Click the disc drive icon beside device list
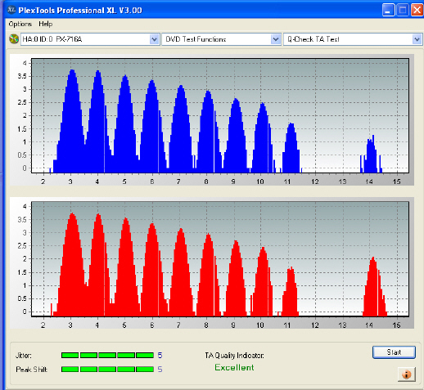This screenshot has height=390, width=424. 14,39
